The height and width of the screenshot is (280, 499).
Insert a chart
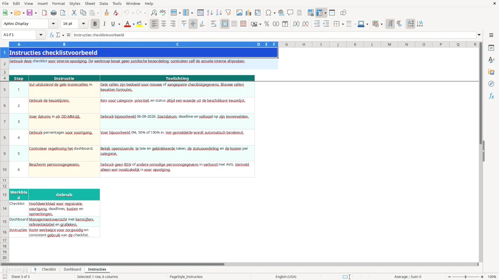[x=249, y=13]
